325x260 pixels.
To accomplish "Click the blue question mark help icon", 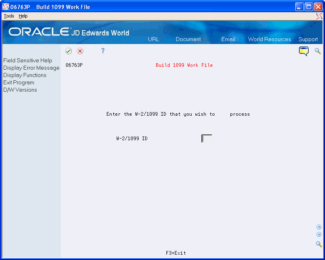I will click(x=103, y=51).
